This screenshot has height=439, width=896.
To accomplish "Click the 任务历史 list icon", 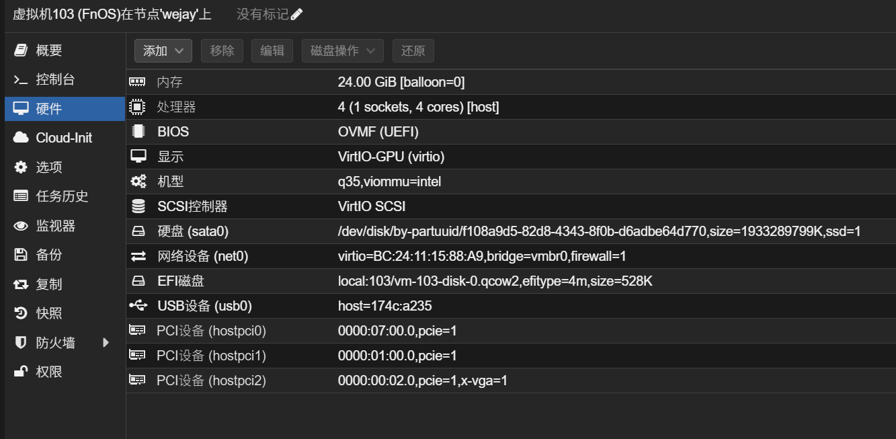I will pos(21,196).
